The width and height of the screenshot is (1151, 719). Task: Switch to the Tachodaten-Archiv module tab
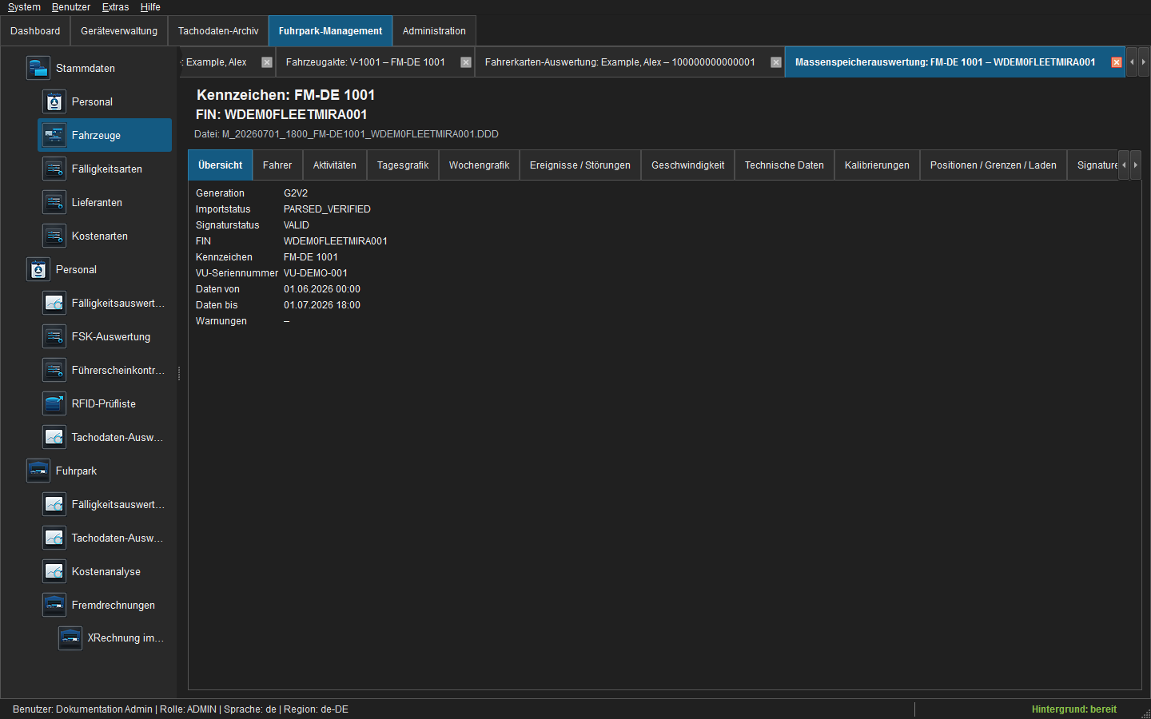point(218,31)
